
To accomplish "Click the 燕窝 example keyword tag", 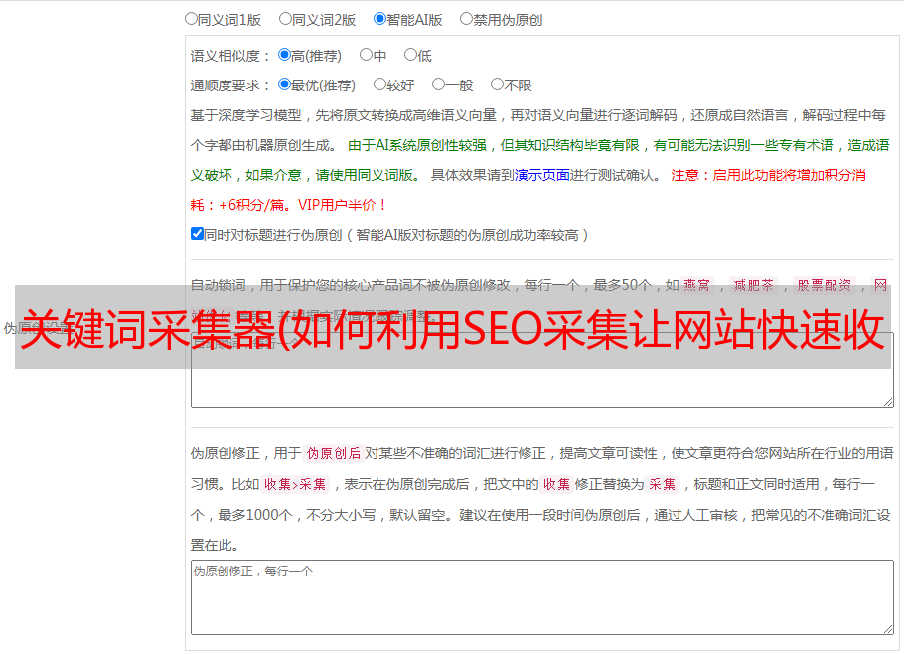I will tap(697, 285).
